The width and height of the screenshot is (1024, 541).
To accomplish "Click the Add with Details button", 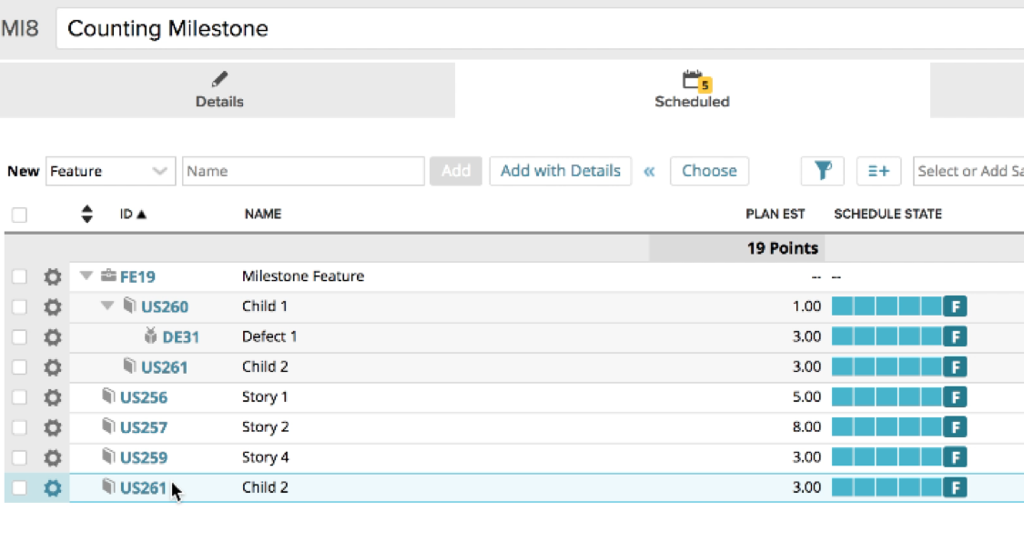I will point(560,171).
